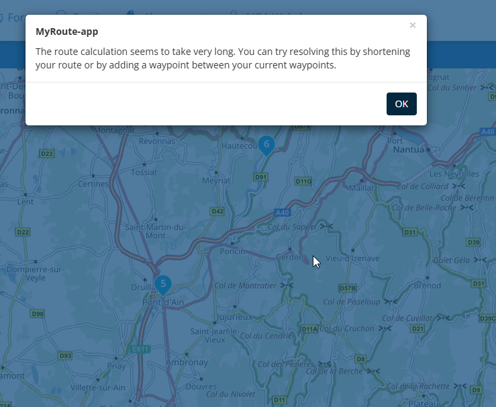496x407 pixels.
Task: Select waypoint marker 6 on the map
Action: click(x=266, y=146)
